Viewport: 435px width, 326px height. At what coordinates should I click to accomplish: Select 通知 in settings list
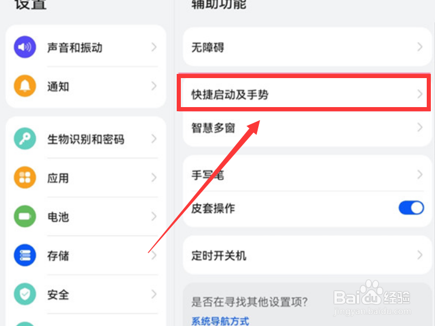coord(59,86)
